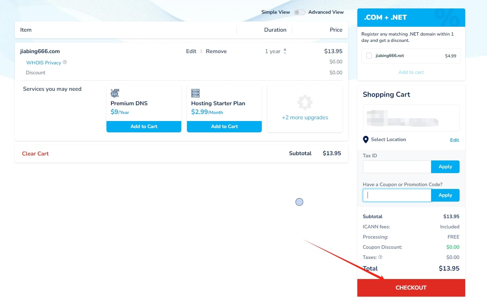Click the Taxes info question icon
Screen dimensions: 487x304
pos(380,257)
